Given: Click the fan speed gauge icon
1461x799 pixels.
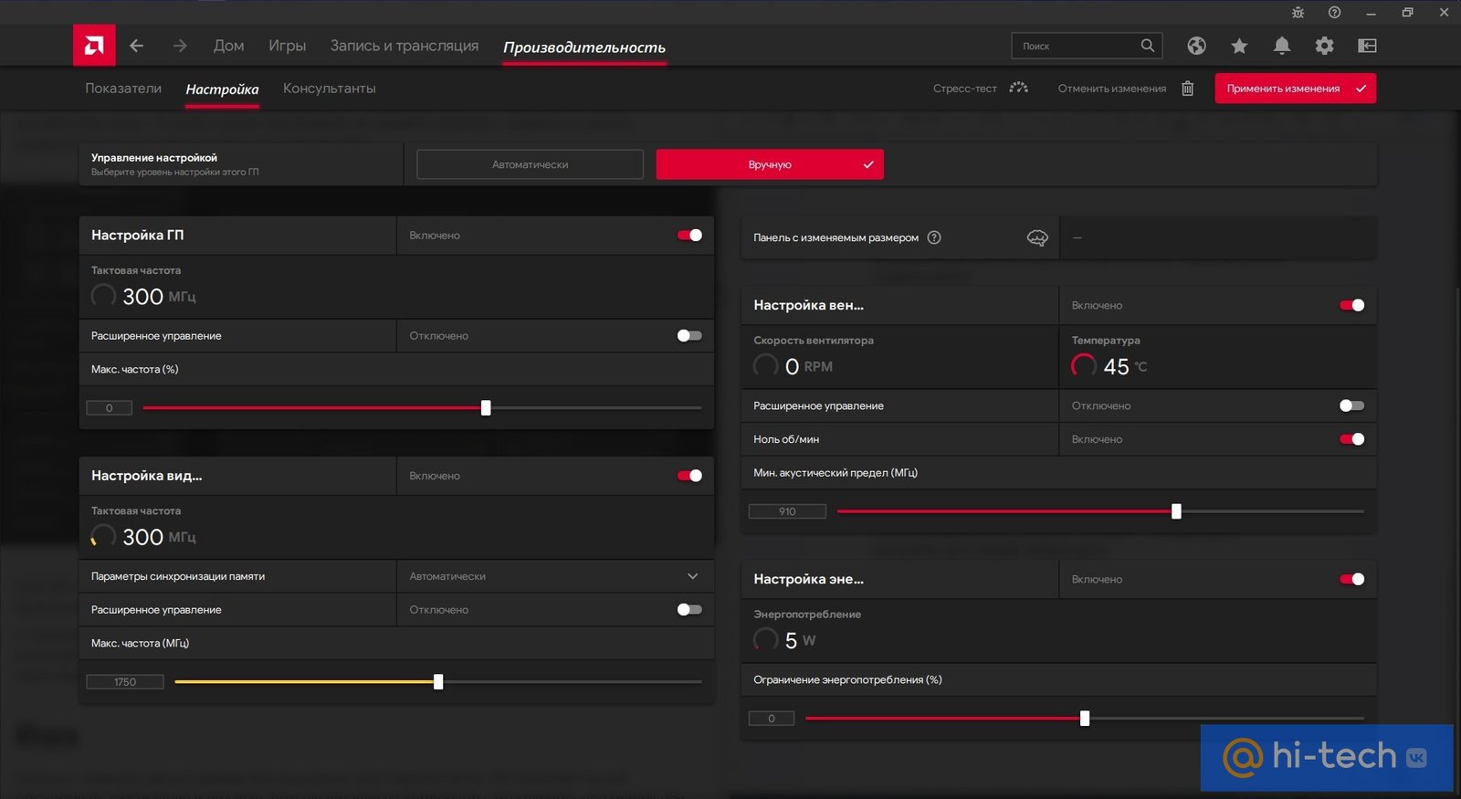Looking at the screenshot, I should pos(765,366).
